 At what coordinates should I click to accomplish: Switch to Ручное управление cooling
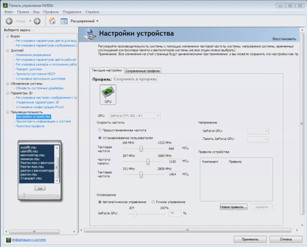[x=153, y=202]
